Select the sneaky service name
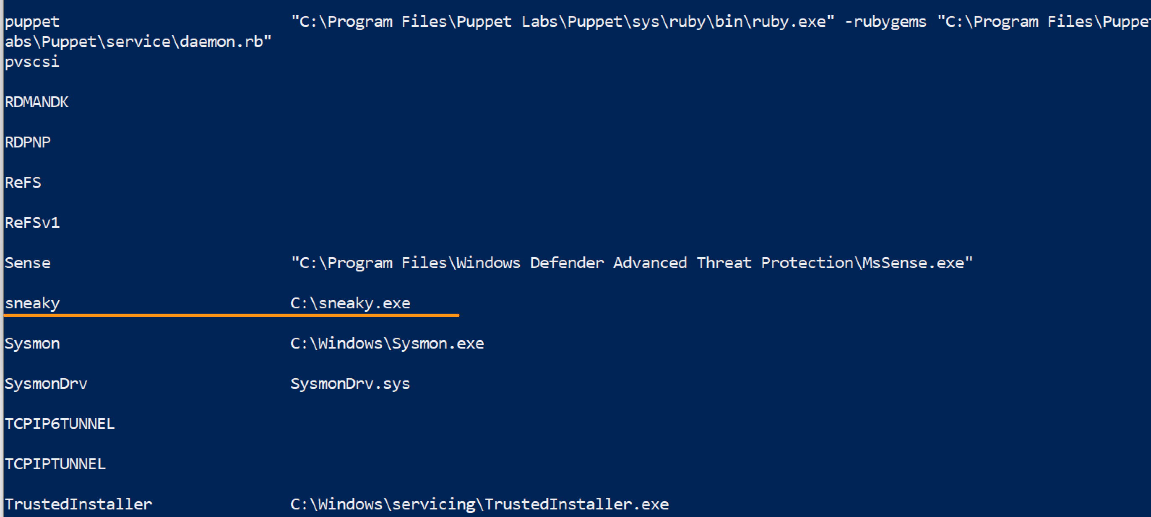1151x517 pixels. 32,303
